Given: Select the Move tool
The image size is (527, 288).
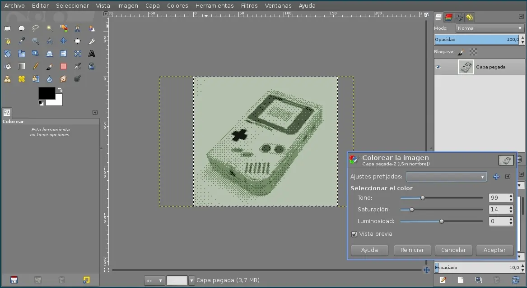Looking at the screenshot, I should tap(64, 41).
